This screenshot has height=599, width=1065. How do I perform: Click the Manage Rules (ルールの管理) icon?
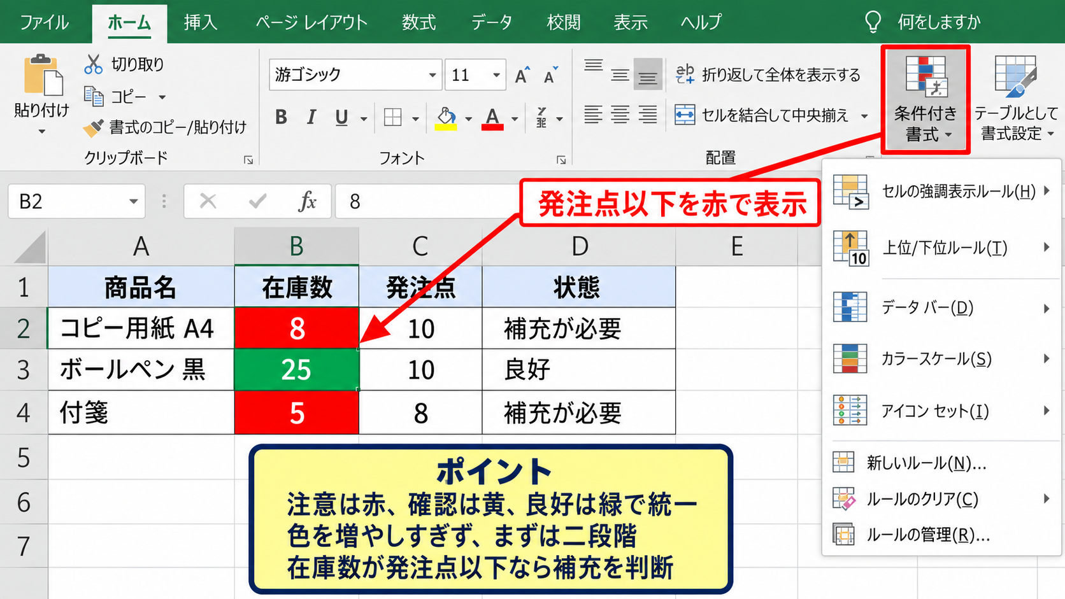click(843, 534)
